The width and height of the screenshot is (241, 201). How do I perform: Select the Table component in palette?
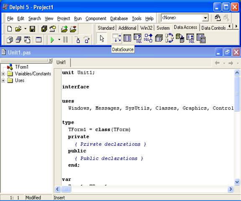tap(127, 38)
